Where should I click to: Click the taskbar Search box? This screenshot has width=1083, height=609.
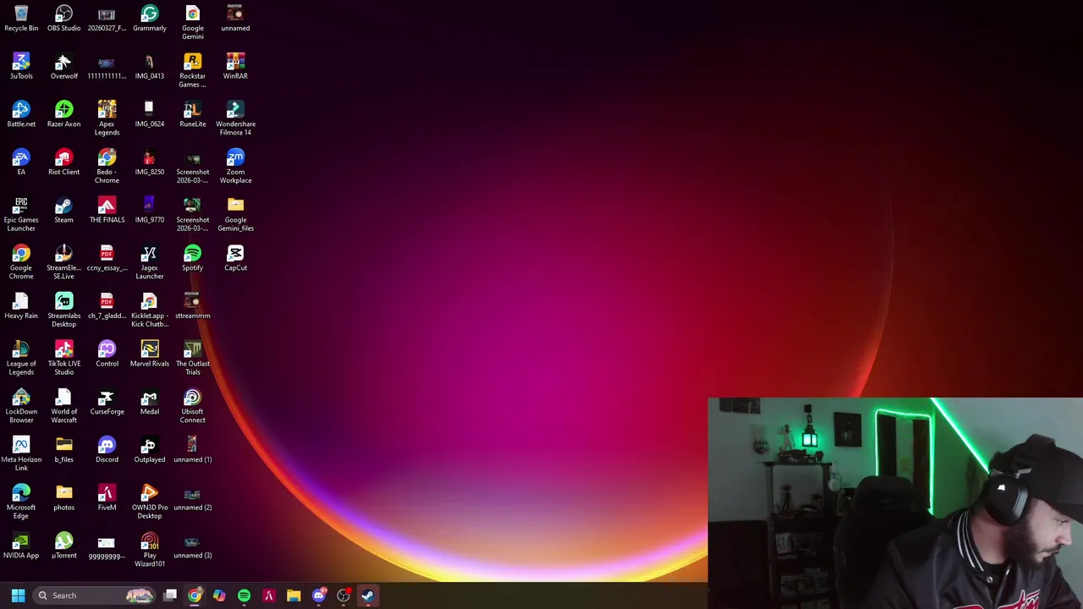click(94, 595)
